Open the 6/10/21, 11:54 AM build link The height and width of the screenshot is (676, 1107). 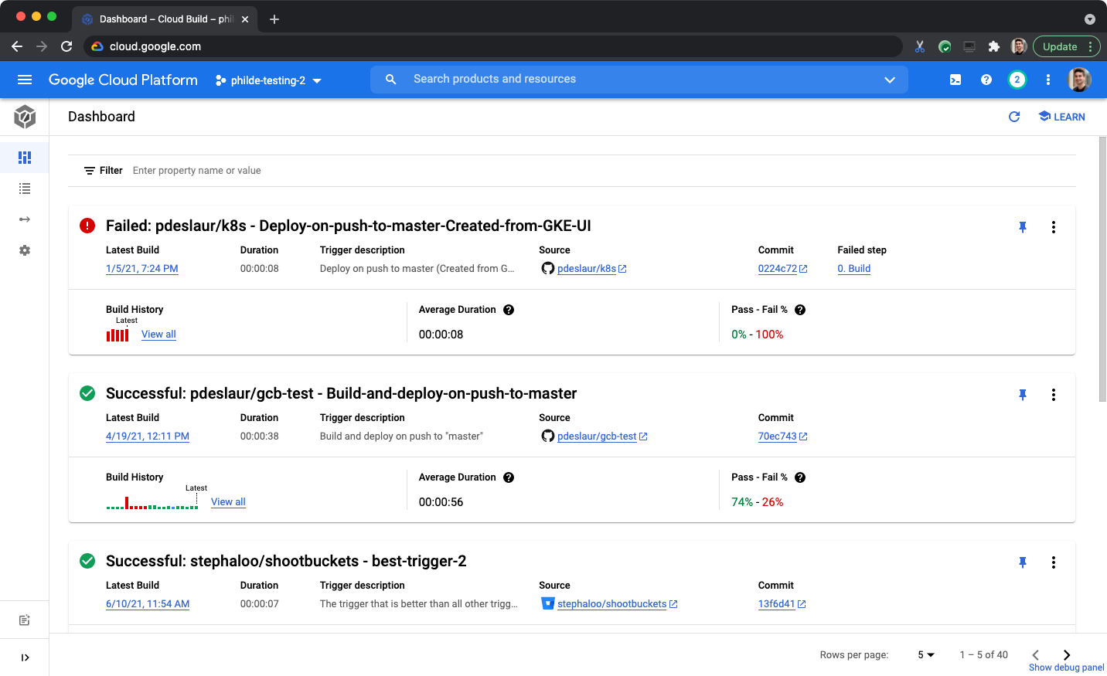coord(148,604)
